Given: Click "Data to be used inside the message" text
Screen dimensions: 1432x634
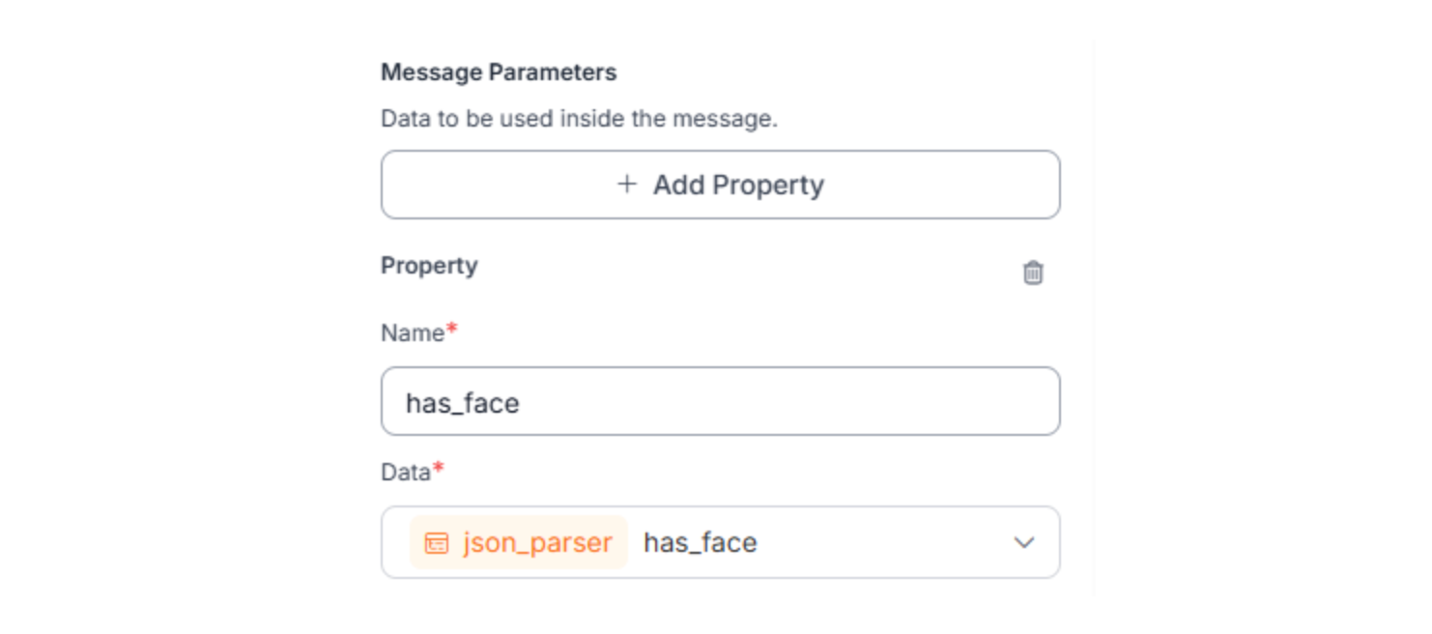Looking at the screenshot, I should click(579, 119).
